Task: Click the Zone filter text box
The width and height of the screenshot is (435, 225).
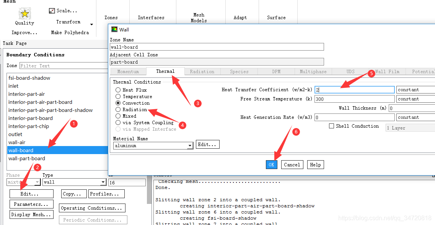Action: pyautogui.click(x=64, y=66)
